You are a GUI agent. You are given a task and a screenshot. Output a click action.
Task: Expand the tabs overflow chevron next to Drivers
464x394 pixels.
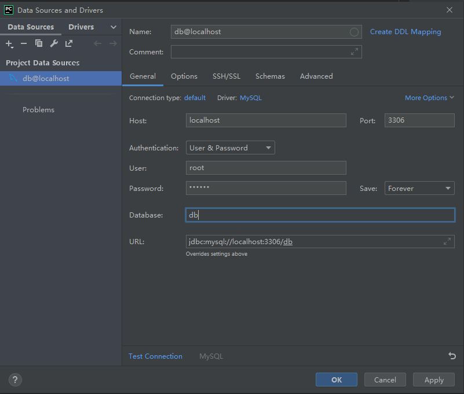coord(114,27)
